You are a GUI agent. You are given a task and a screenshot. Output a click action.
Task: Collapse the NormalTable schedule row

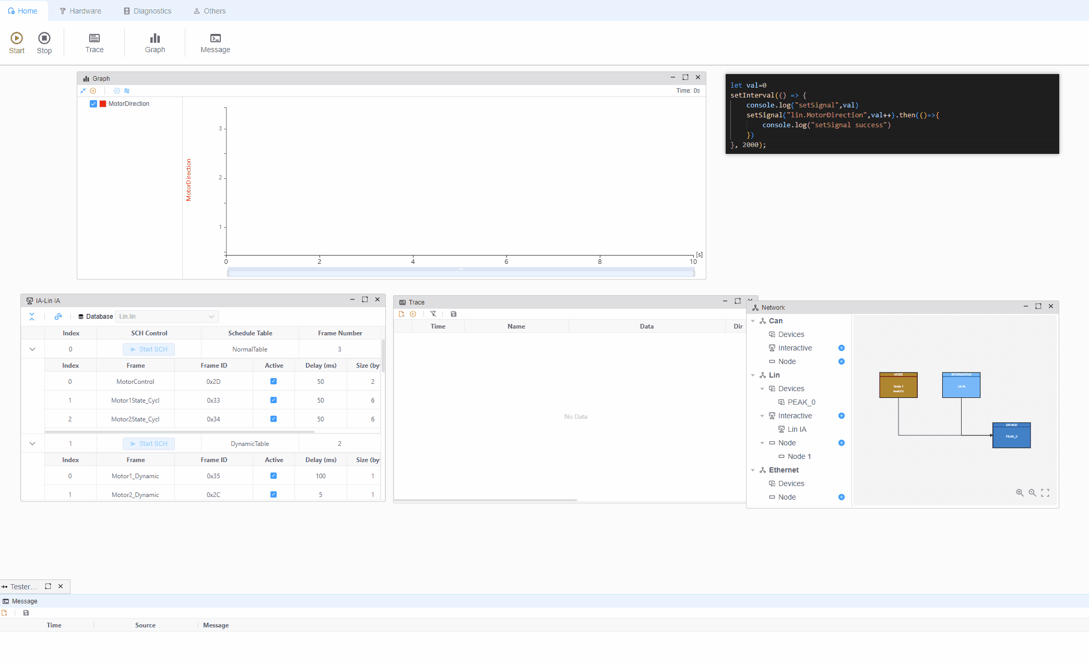pos(32,348)
